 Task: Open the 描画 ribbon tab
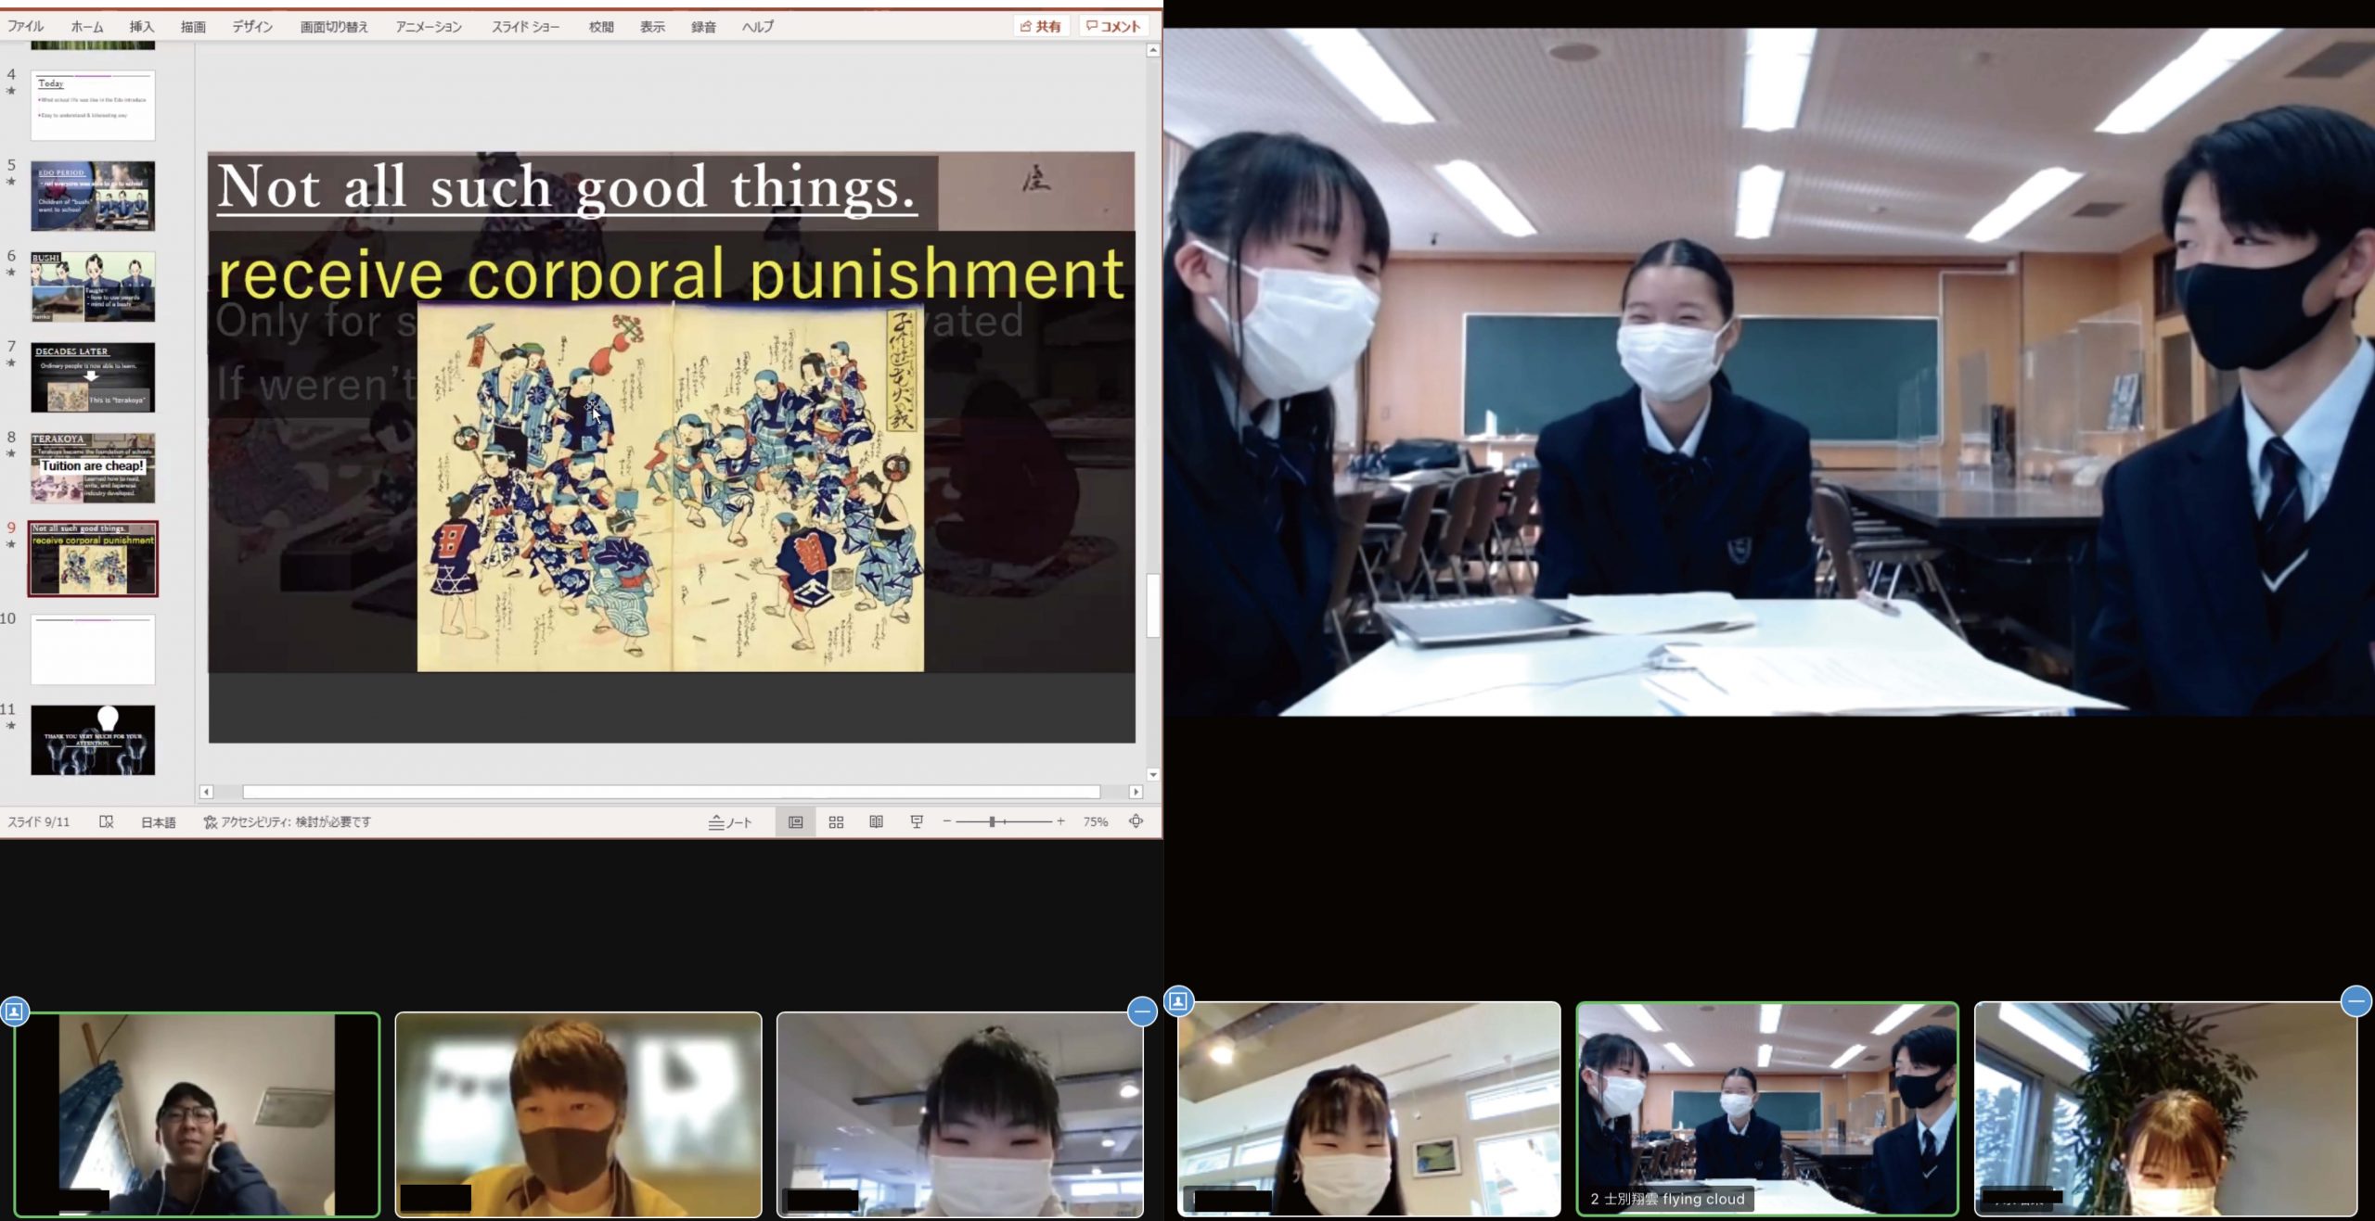[x=193, y=26]
